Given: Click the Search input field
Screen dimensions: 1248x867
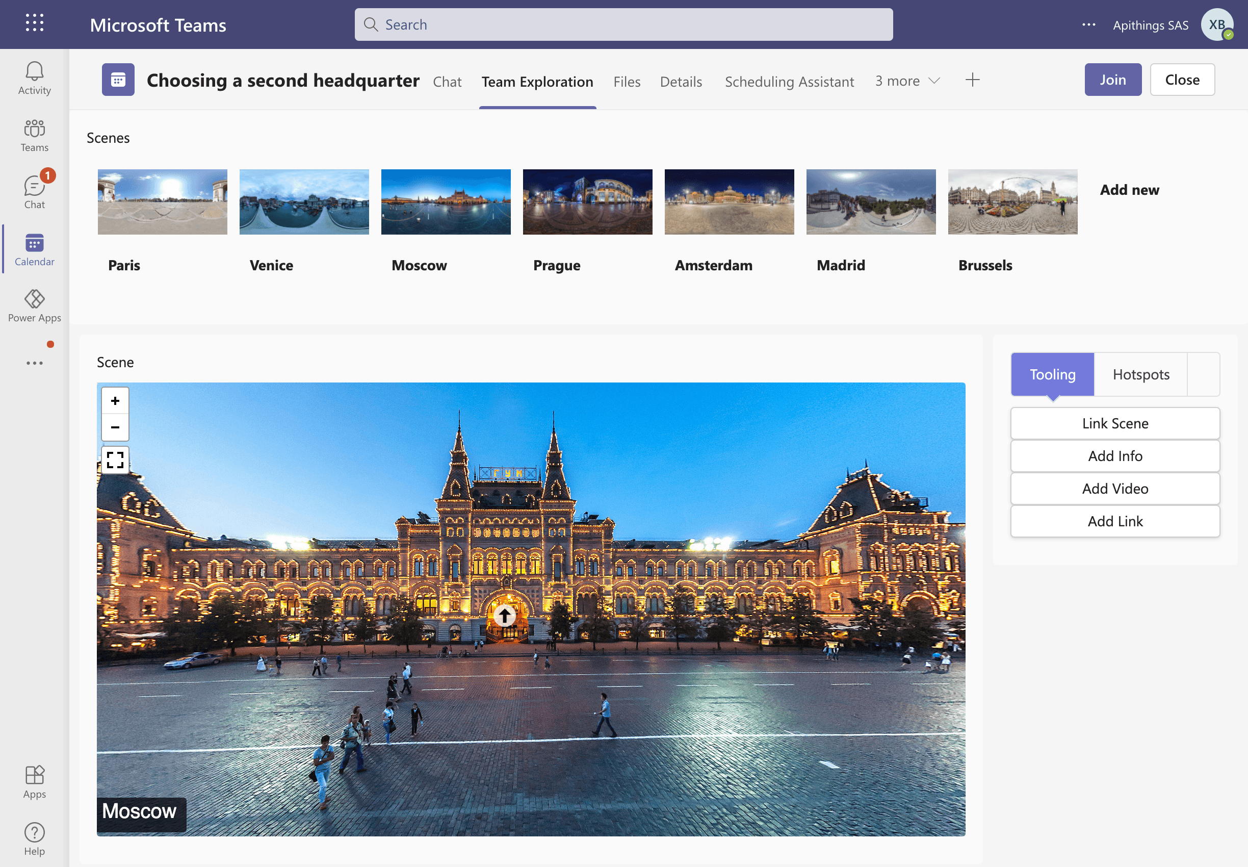Looking at the screenshot, I should [623, 24].
